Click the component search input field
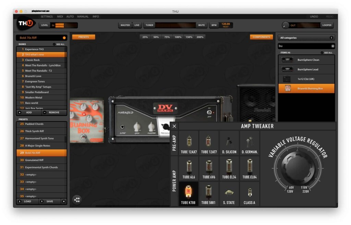Image resolution: width=351 pixels, height=225 pixels. coord(304,46)
